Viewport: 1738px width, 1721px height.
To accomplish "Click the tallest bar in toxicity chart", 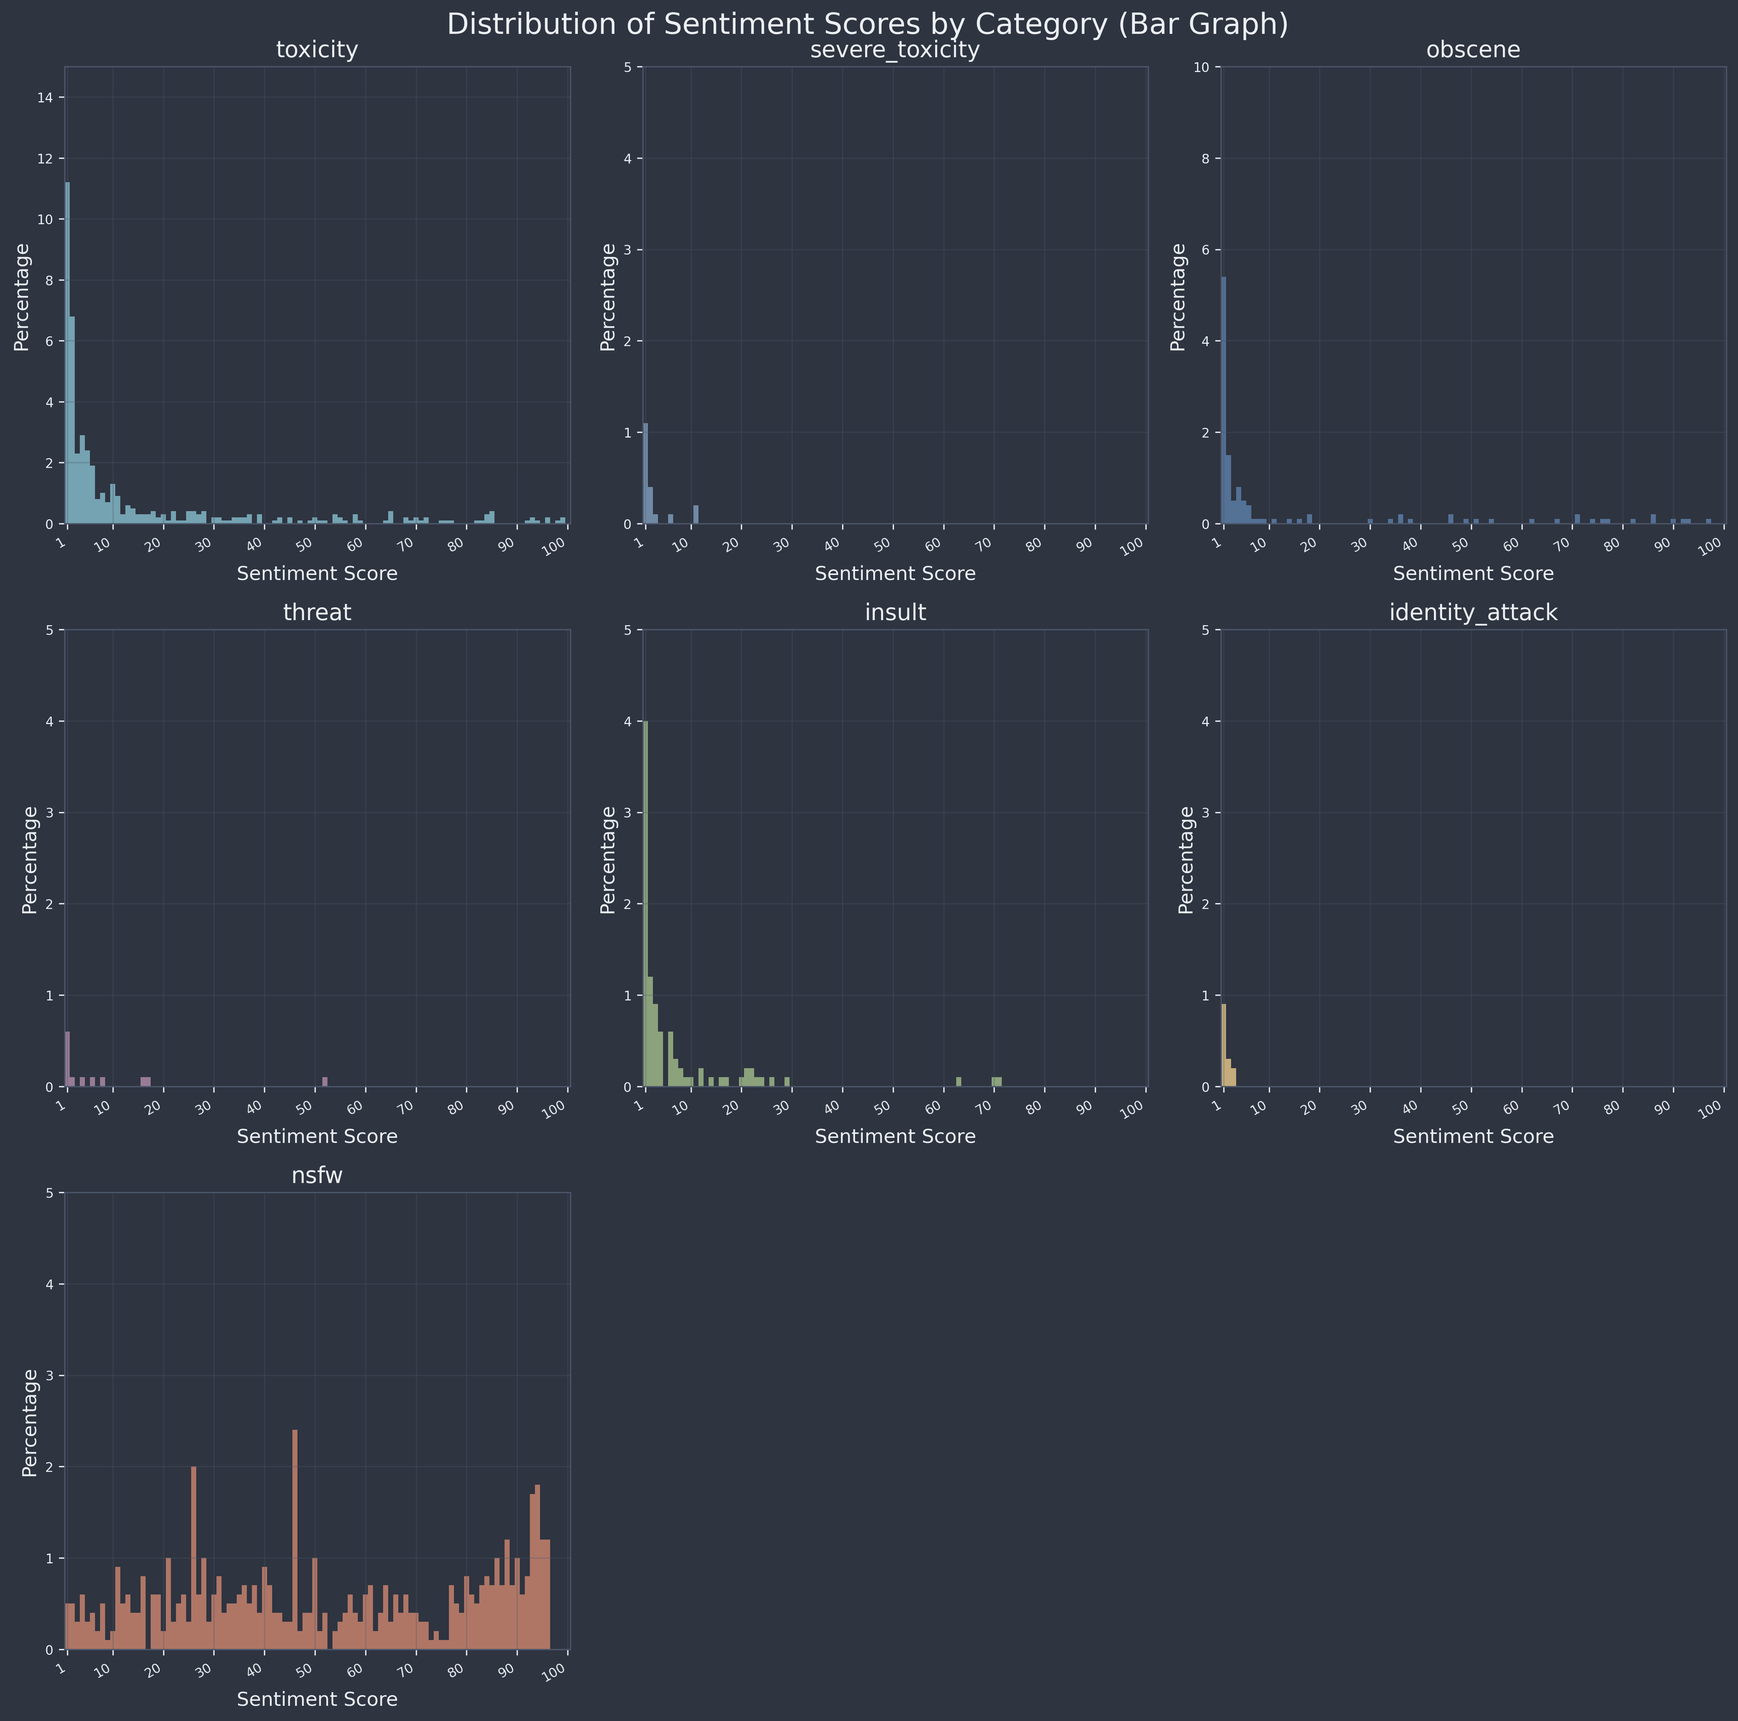I will pos(67,353).
